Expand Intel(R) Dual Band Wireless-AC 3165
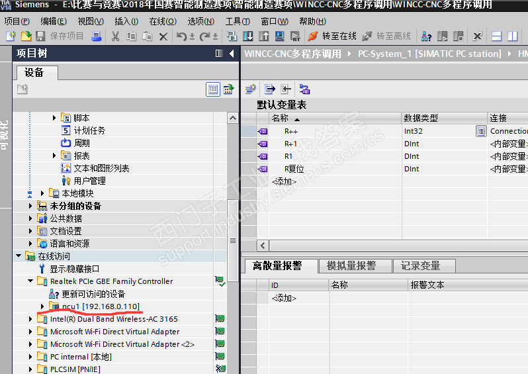528x374 pixels. [x=30, y=319]
